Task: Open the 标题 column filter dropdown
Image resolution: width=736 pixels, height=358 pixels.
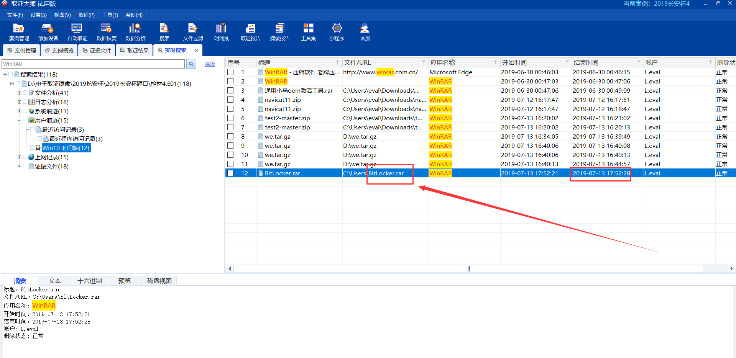Action: tap(337, 62)
